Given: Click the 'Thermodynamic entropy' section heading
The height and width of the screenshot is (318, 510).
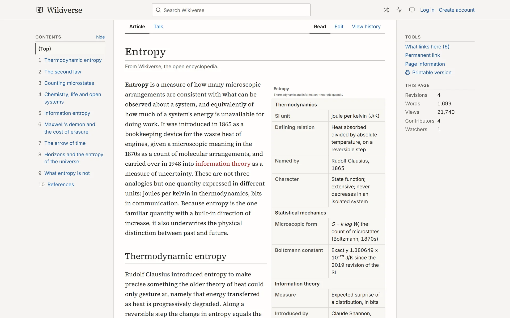Looking at the screenshot, I should pyautogui.click(x=176, y=256).
